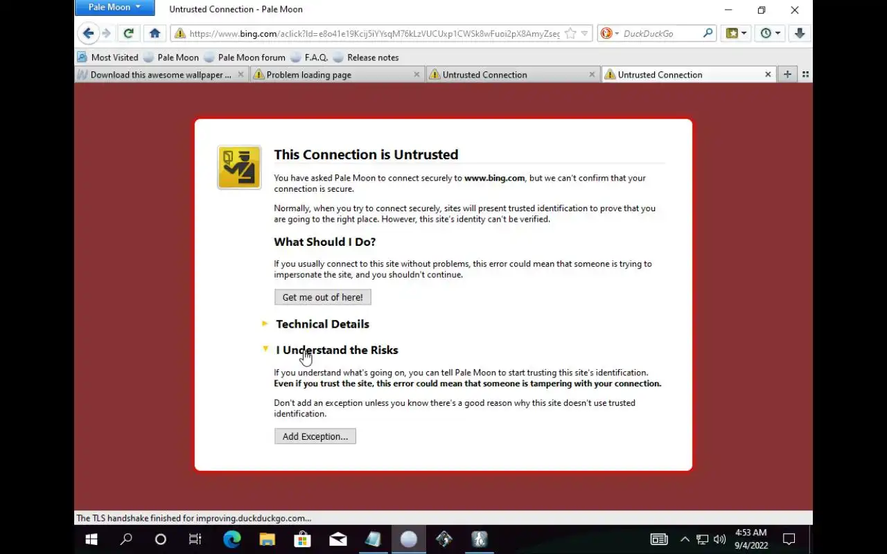Go to the Home page

(155, 33)
